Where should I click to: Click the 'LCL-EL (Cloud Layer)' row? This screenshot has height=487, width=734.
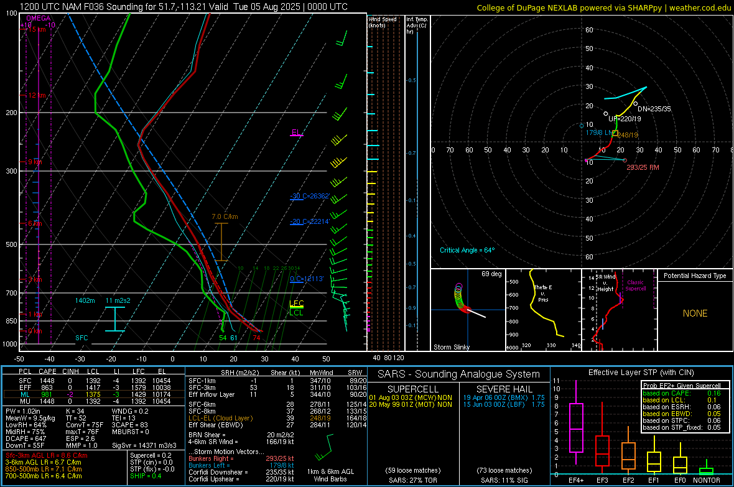coord(277,418)
